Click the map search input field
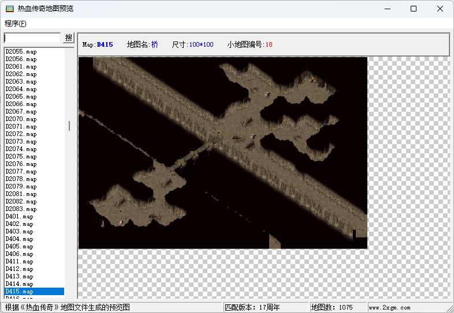The image size is (454, 313). click(x=32, y=38)
